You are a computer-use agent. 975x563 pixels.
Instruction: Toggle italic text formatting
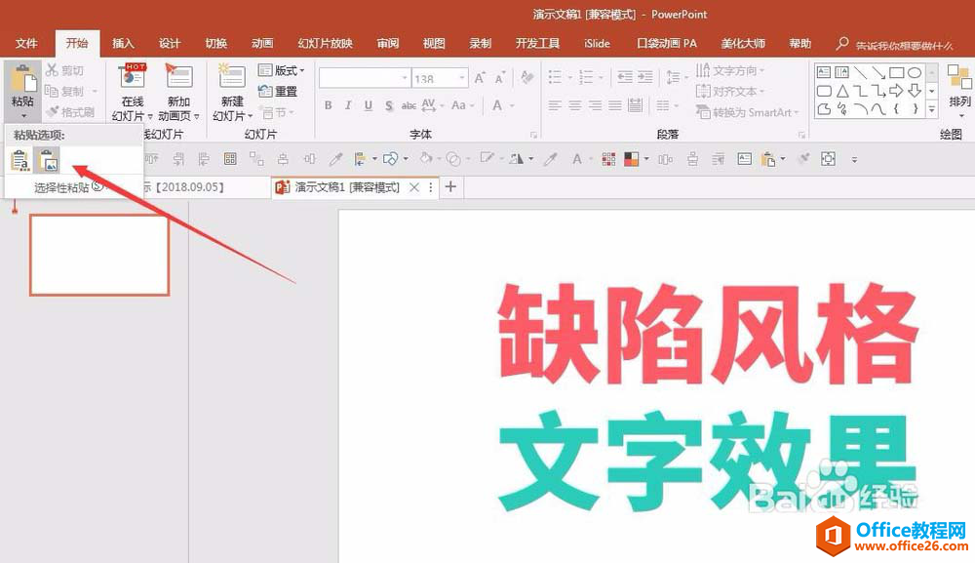(x=348, y=105)
